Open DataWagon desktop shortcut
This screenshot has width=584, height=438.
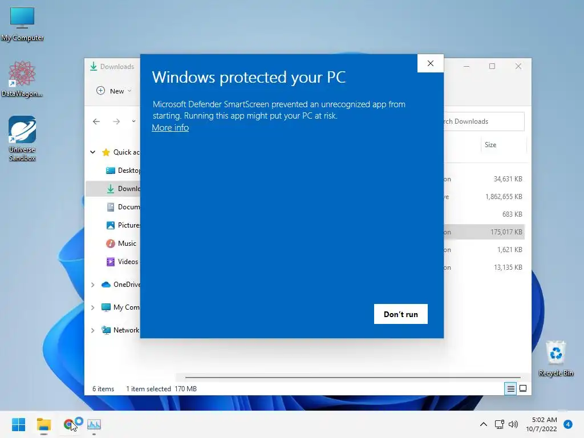[x=22, y=79]
